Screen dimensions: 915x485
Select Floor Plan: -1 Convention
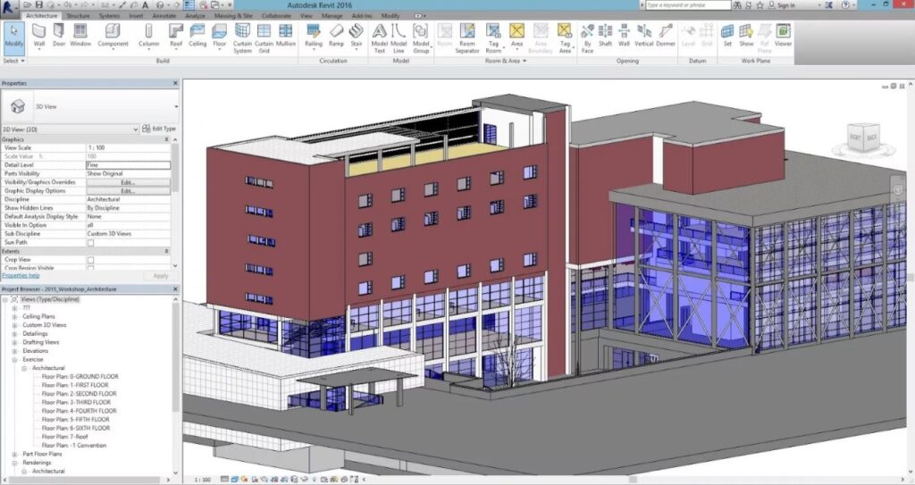point(74,446)
